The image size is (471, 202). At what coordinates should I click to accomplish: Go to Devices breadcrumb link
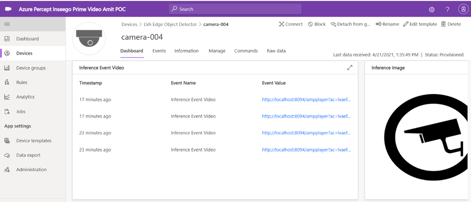tap(129, 24)
